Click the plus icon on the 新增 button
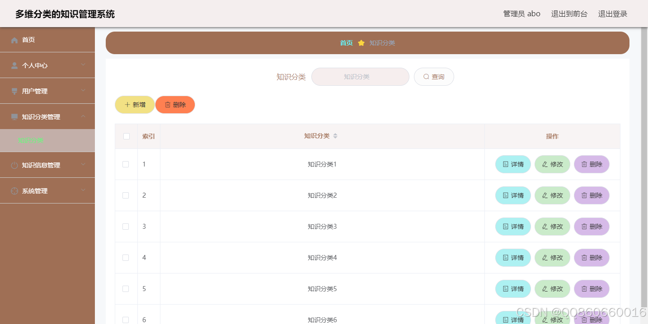648x324 pixels. tap(127, 105)
